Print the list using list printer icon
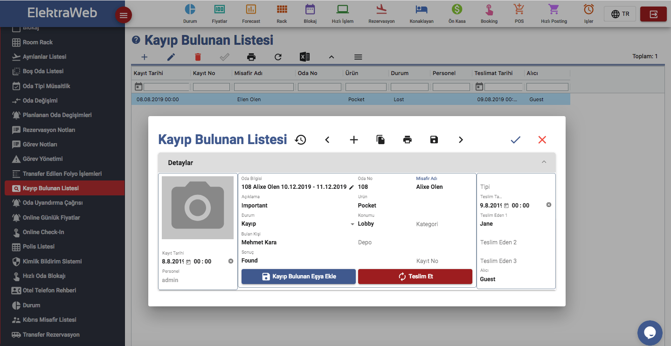This screenshot has width=671, height=346. (251, 57)
